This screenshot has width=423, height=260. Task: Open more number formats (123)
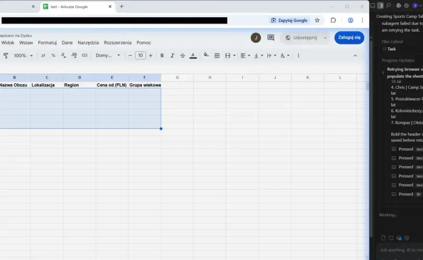(85, 55)
